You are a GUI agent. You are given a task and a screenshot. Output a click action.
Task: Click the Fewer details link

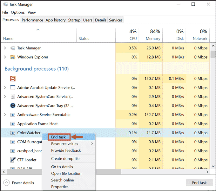(23, 183)
